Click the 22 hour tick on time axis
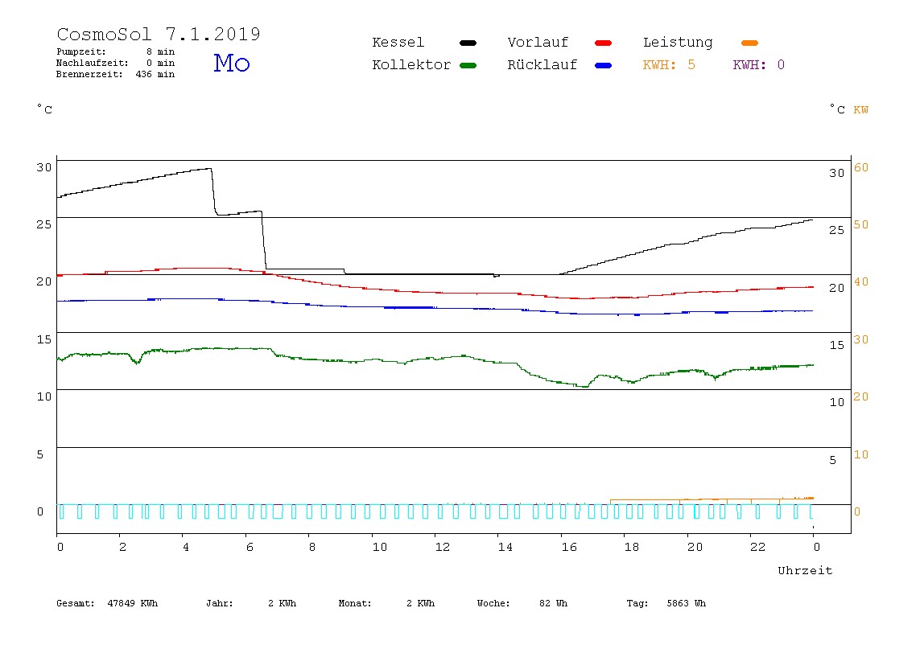 pyautogui.click(x=758, y=547)
